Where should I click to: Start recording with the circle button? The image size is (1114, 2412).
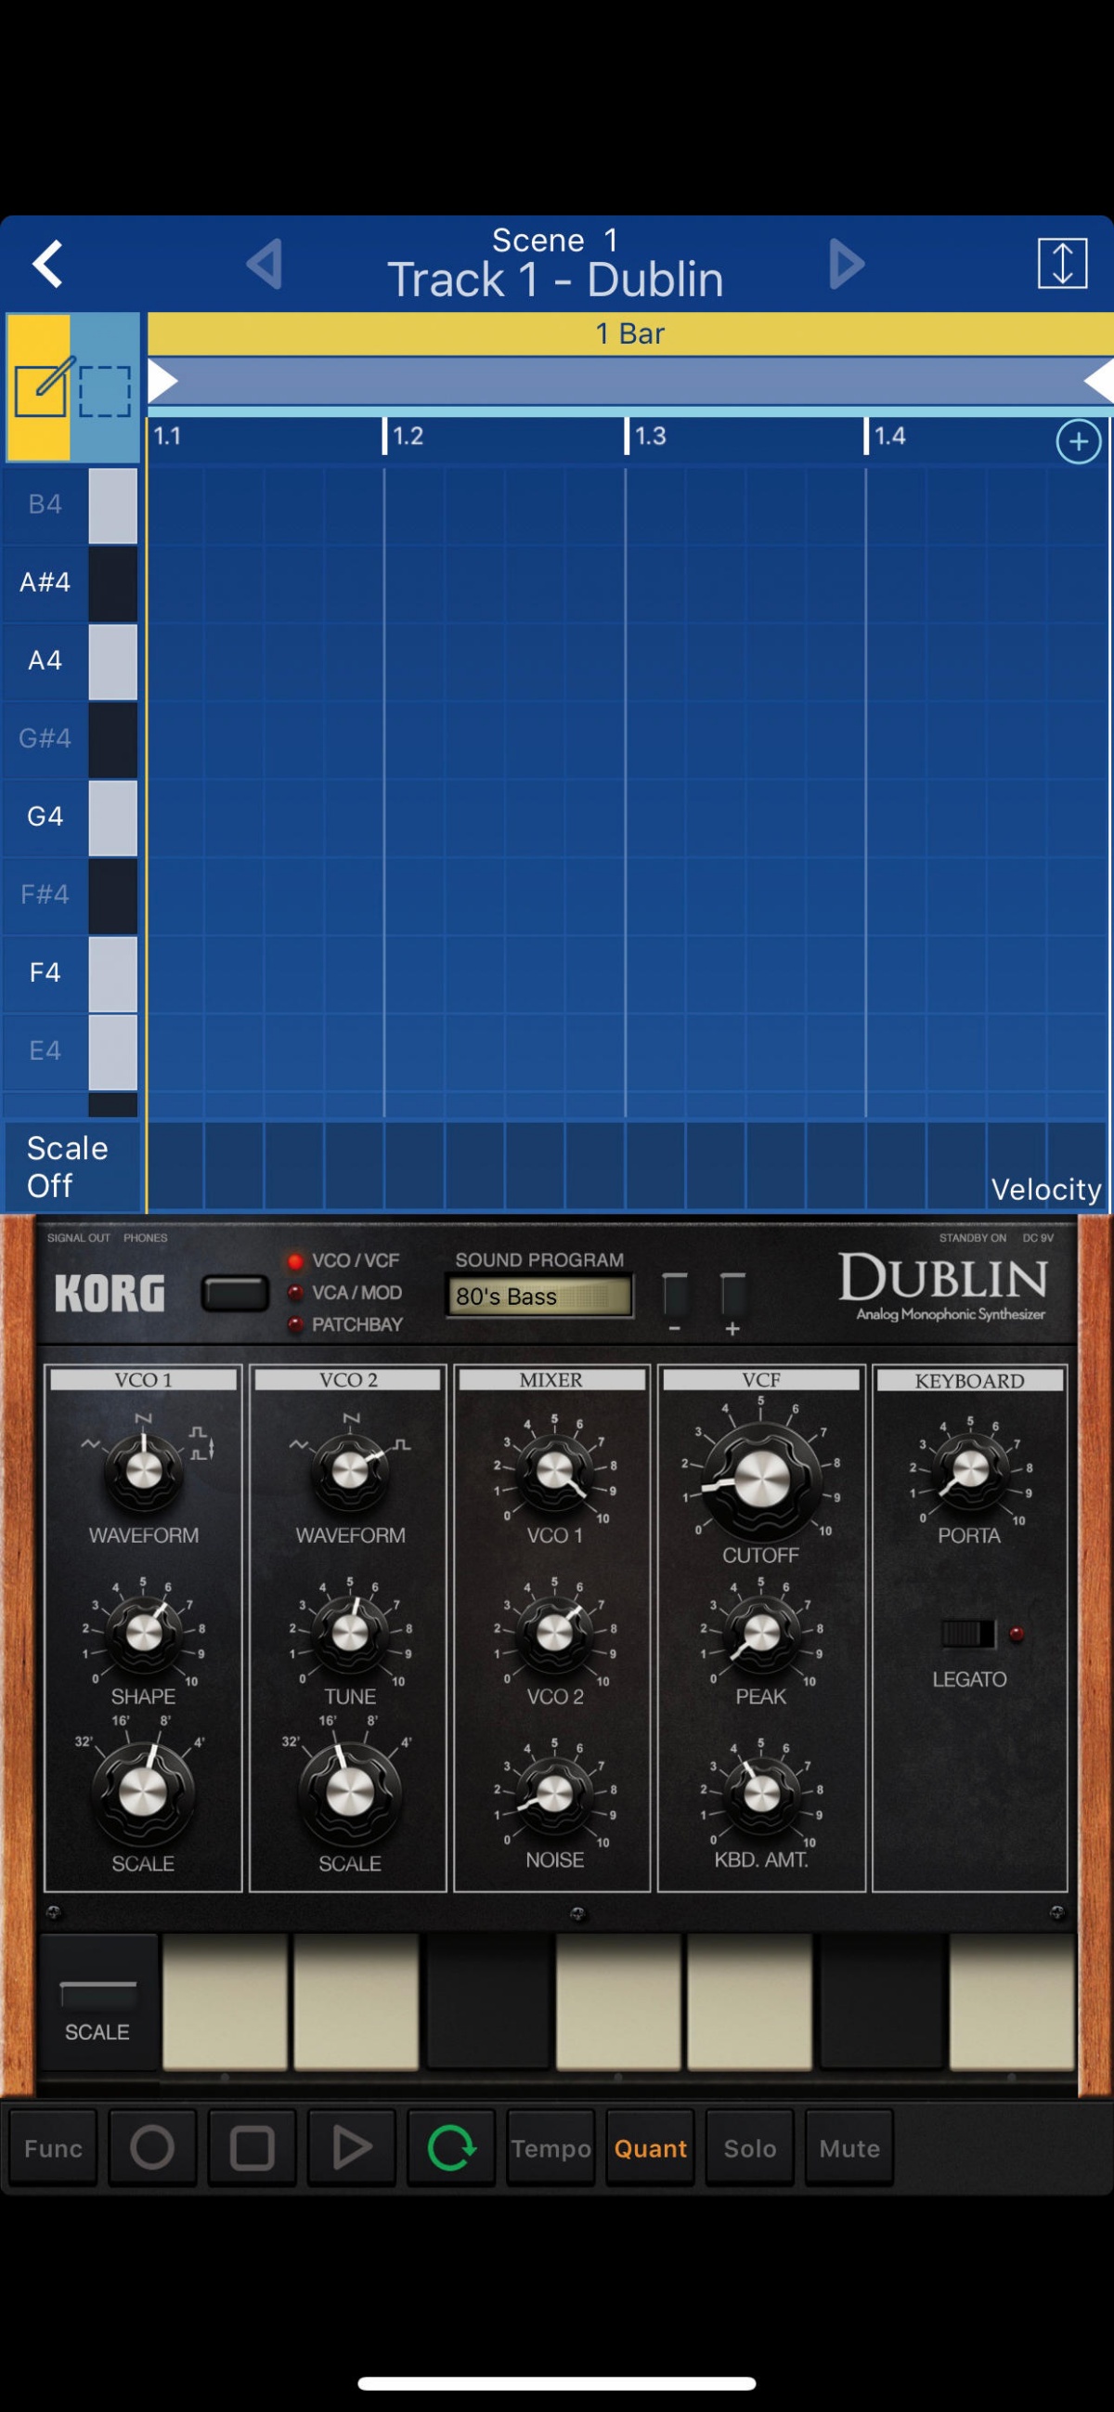click(151, 2148)
